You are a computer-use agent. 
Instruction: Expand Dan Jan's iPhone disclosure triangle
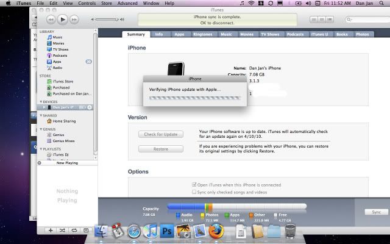(x=44, y=107)
